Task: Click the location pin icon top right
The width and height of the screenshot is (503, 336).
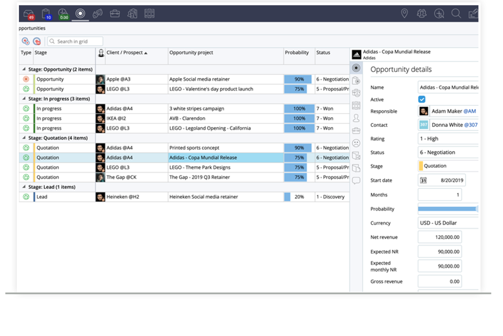Action: pos(404,13)
